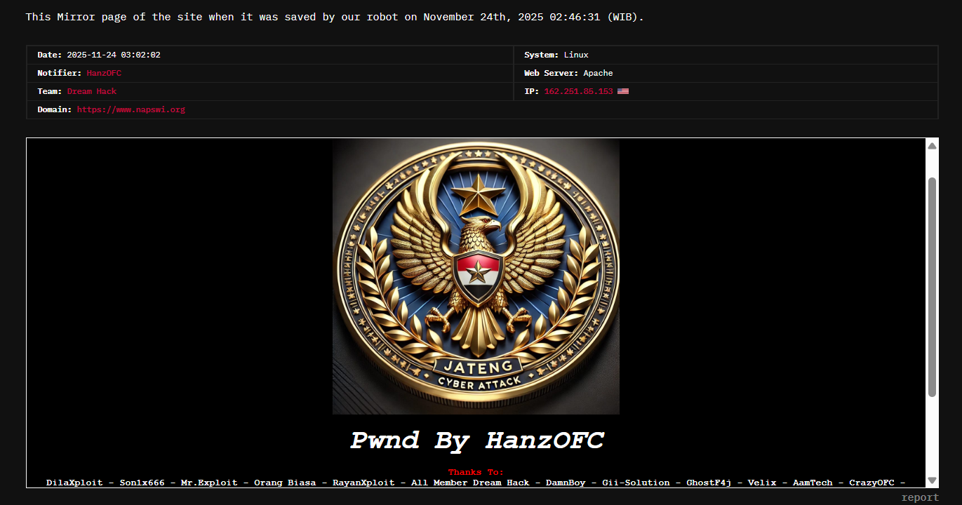Click the IP address 162.251.85.153
Image resolution: width=962 pixels, height=505 pixels.
pyautogui.click(x=578, y=91)
